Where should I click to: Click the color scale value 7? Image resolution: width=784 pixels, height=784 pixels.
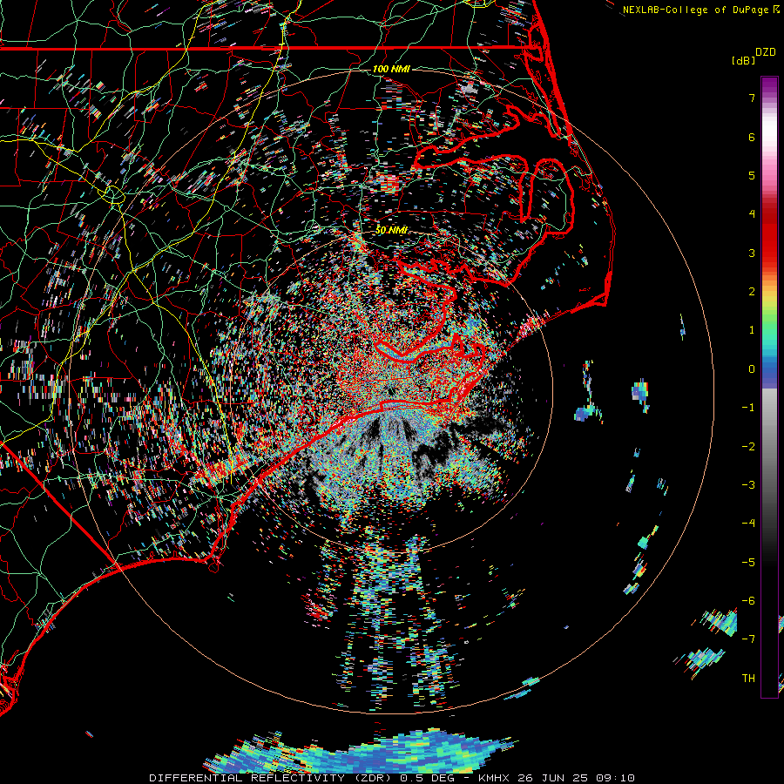pyautogui.click(x=752, y=98)
